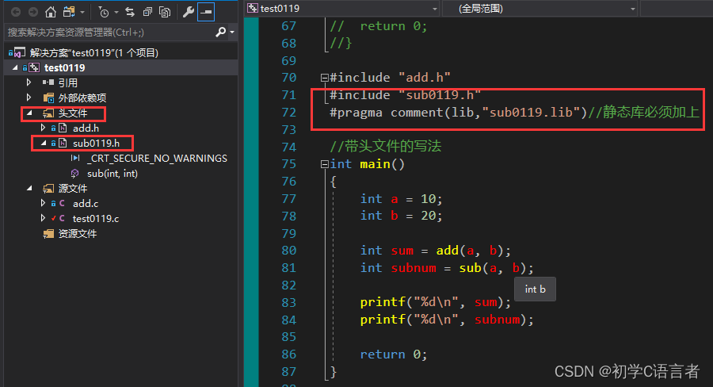This screenshot has width=713, height=387.
Task: Collapse the #include region at line 70
Action: point(323,78)
